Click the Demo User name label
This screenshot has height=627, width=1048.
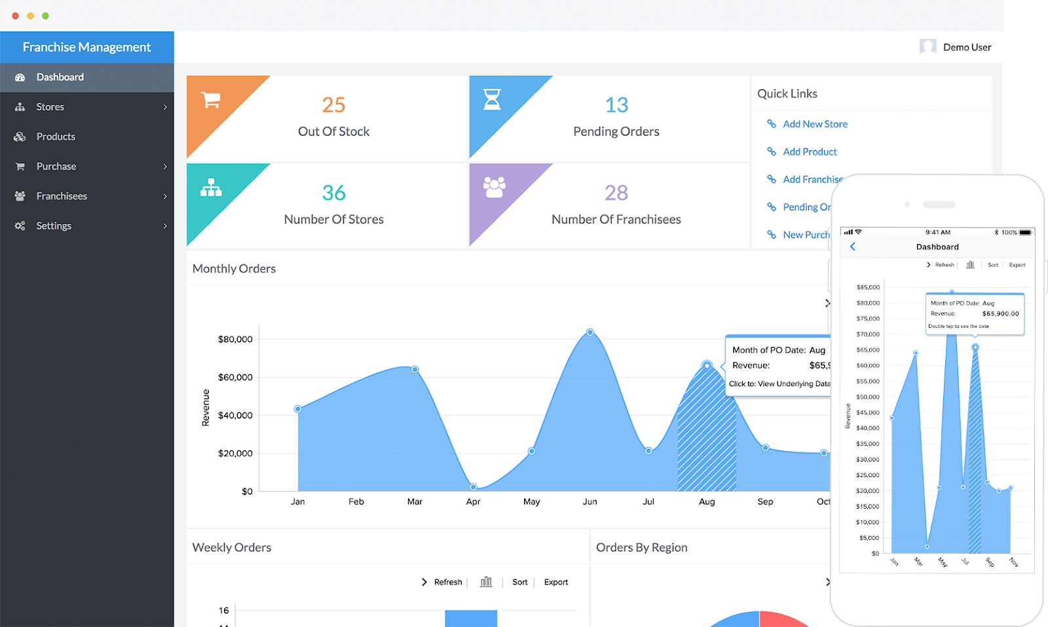pyautogui.click(x=967, y=47)
